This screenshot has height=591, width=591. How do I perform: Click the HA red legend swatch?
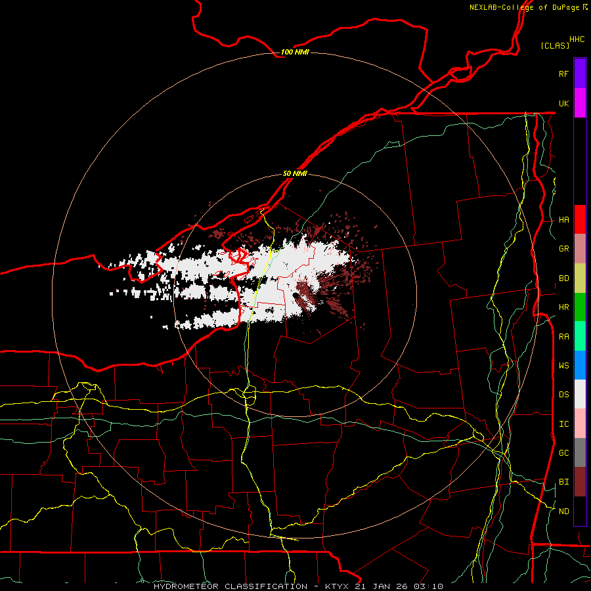[x=580, y=219]
